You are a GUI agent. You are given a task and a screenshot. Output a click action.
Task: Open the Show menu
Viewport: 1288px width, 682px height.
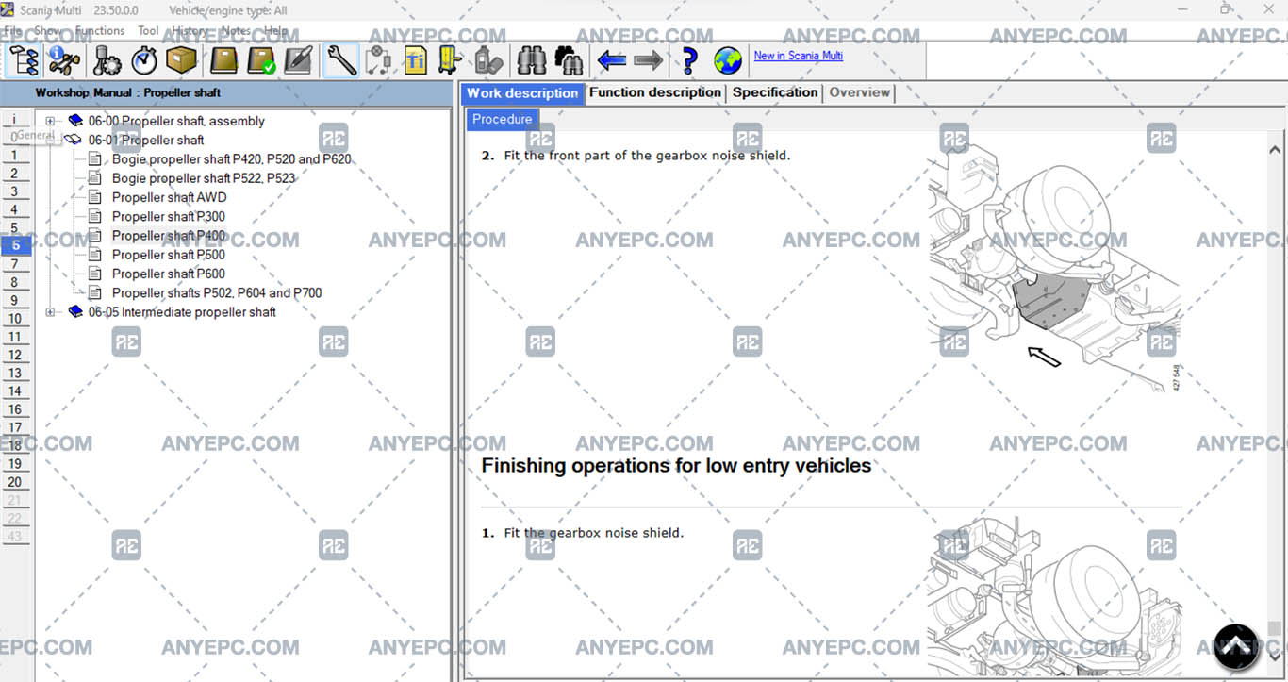click(x=48, y=30)
